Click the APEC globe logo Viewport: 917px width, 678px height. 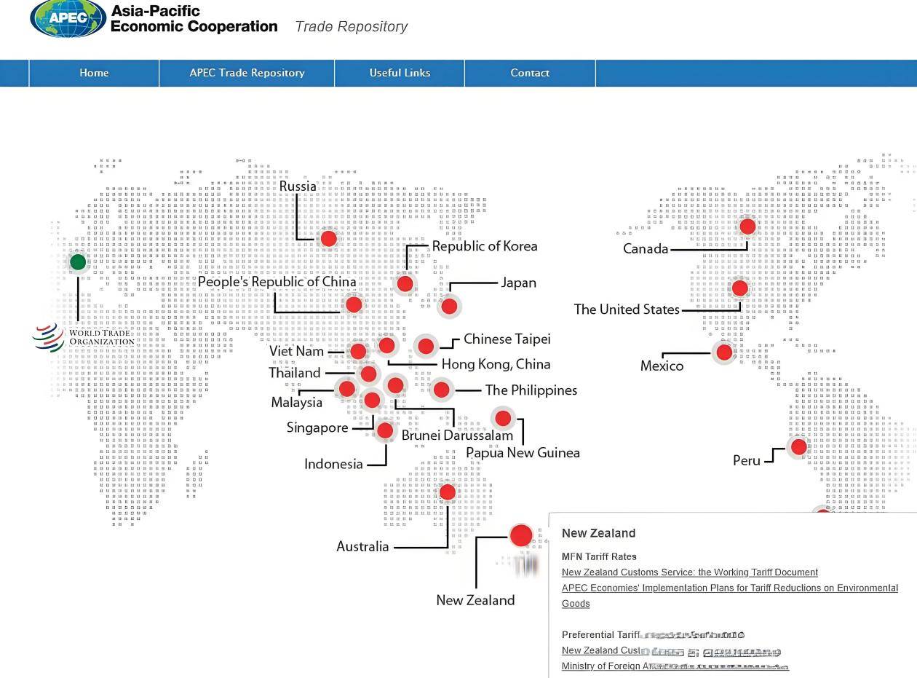click(68, 19)
